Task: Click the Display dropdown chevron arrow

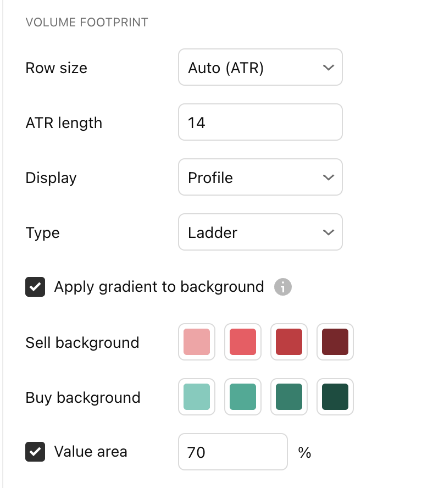Action: tap(329, 178)
